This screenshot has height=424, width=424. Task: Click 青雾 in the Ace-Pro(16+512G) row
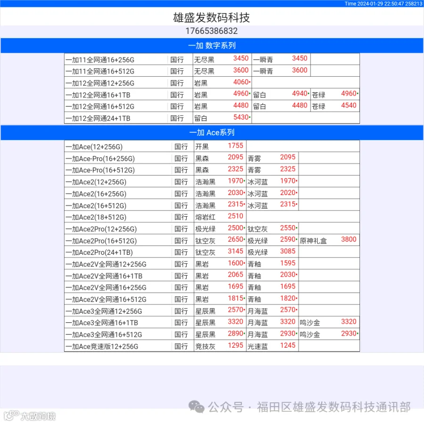click(254, 170)
